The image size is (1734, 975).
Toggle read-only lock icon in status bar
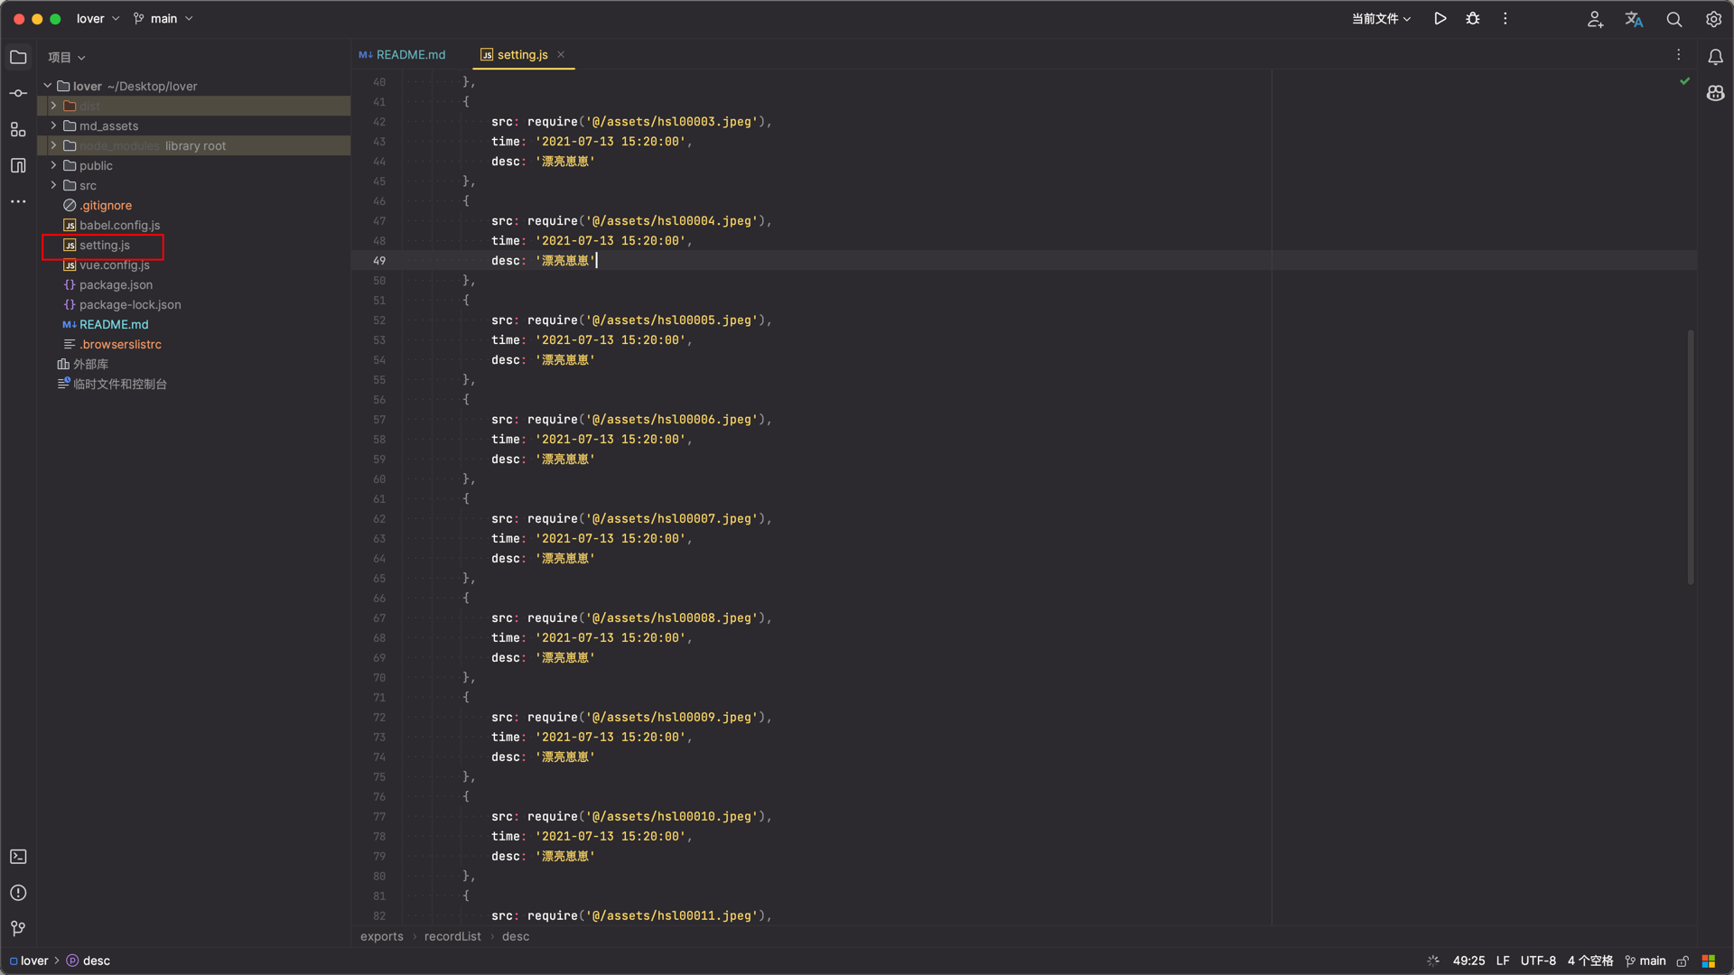click(x=1683, y=961)
